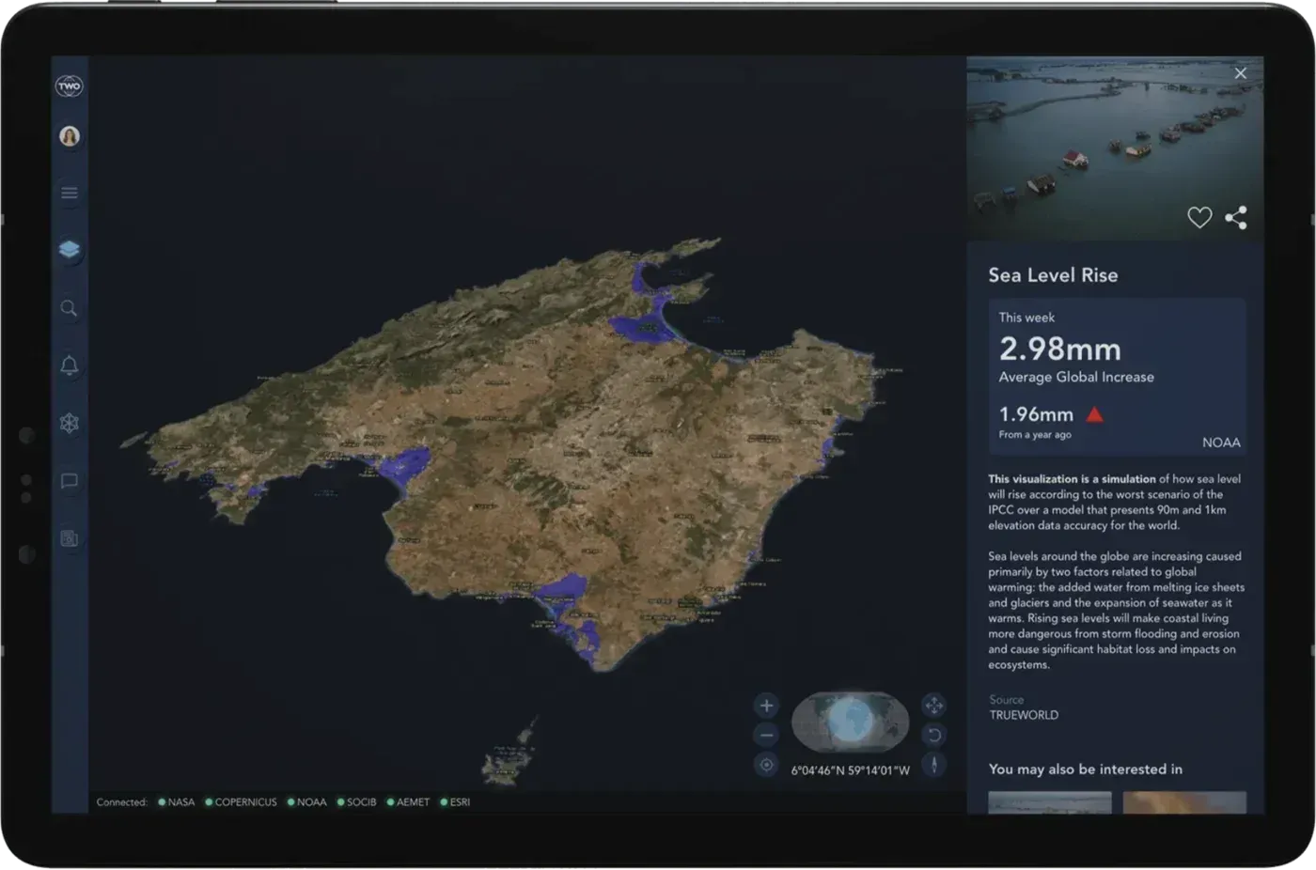Click the compass north button
Viewport: 1316px width, 870px height.
click(x=933, y=765)
